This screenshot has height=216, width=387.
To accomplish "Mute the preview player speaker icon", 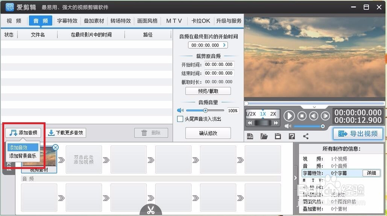I will (288, 126).
